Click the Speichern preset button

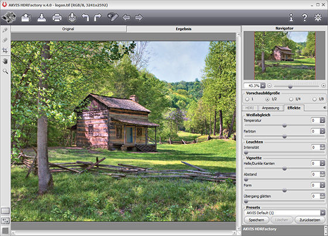[x=257, y=220]
